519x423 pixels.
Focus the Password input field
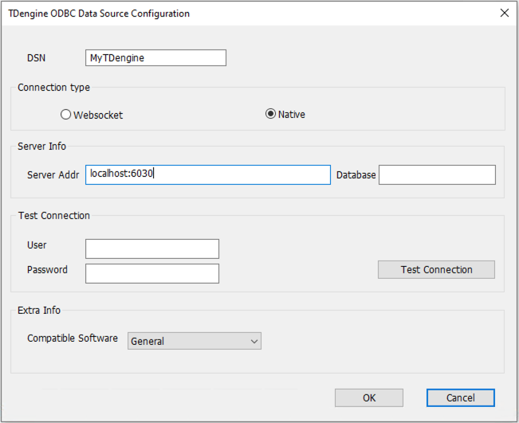[x=151, y=273]
